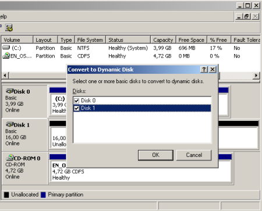Sort by the Layout column header

(x=45, y=40)
